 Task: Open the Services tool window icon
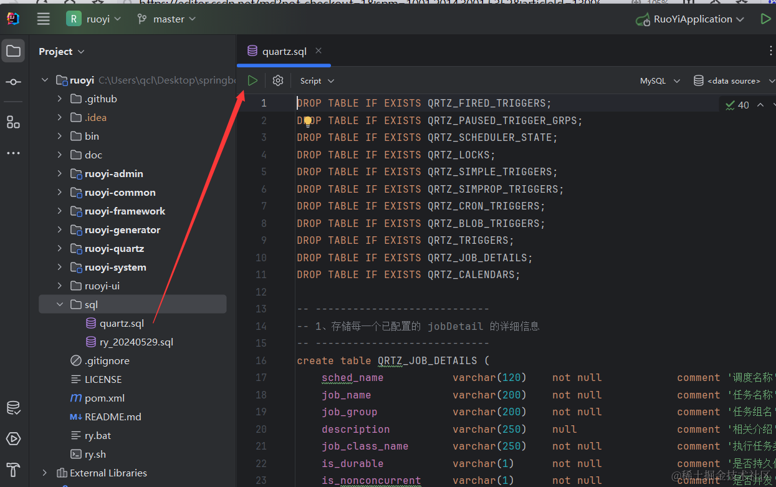(13, 438)
